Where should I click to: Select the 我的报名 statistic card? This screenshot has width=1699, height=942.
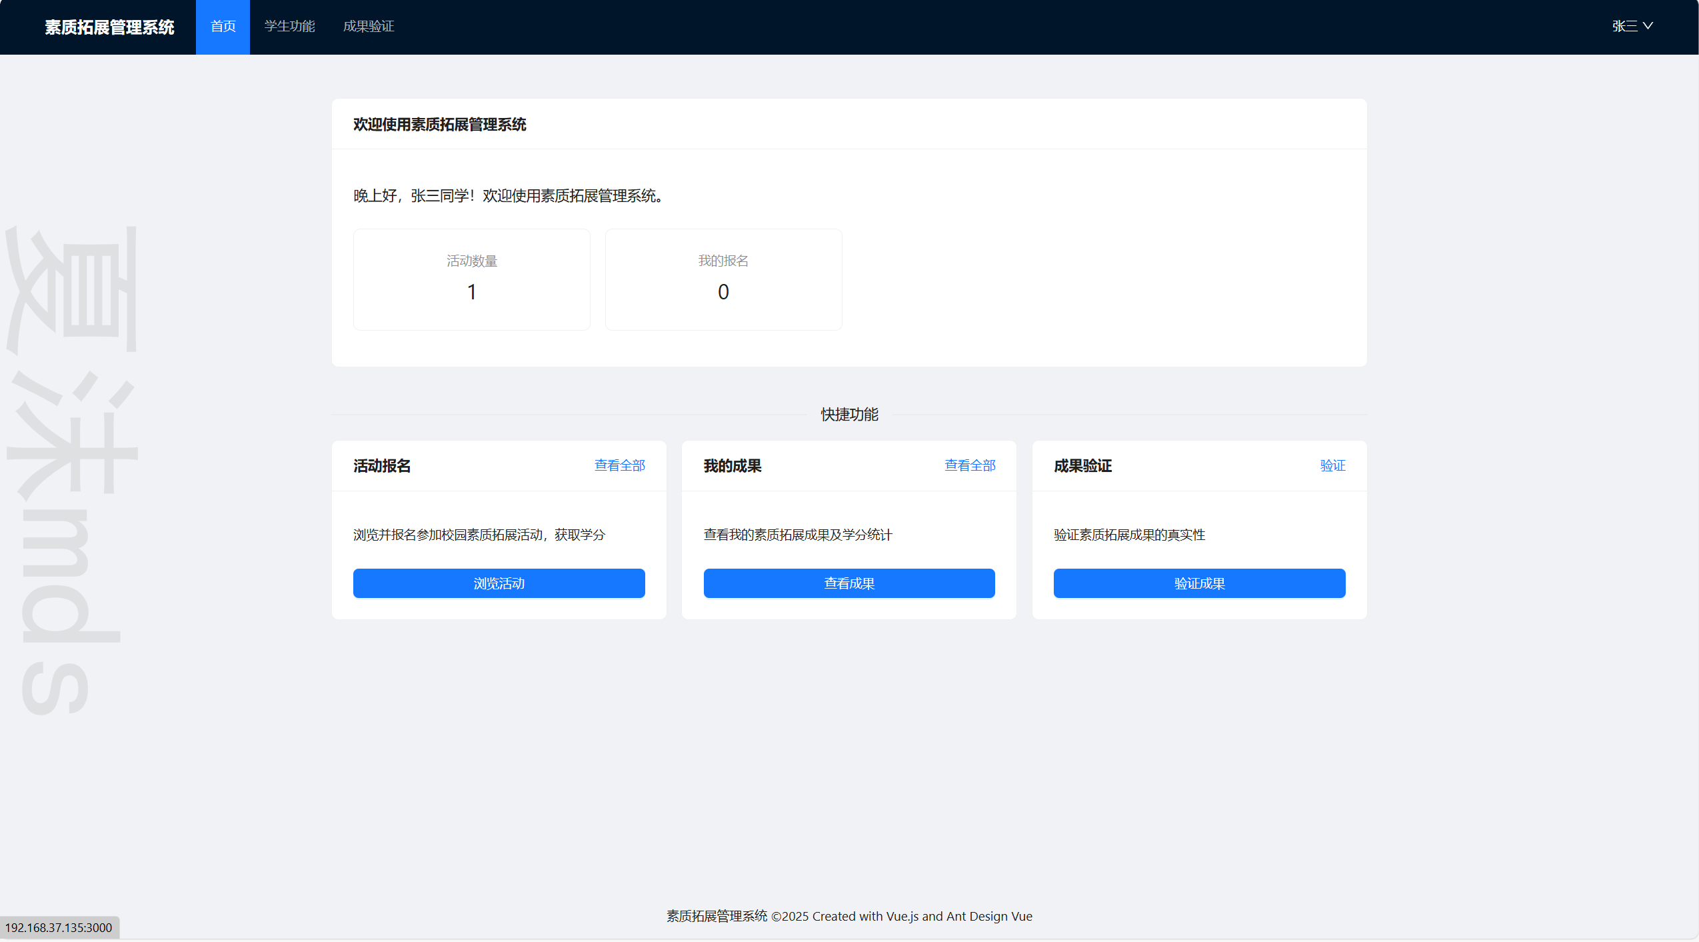pyautogui.click(x=723, y=279)
